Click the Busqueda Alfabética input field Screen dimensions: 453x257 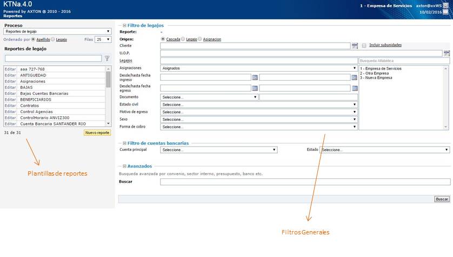pos(403,61)
